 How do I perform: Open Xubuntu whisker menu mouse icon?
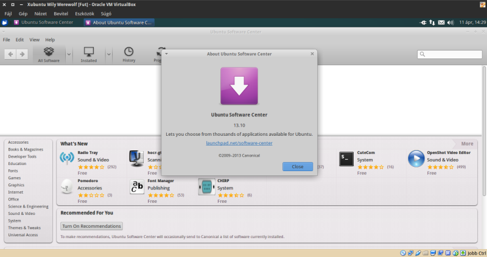[5, 23]
